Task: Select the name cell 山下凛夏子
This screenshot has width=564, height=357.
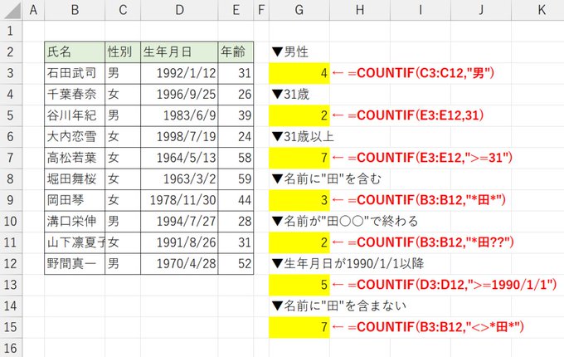Action: 75,242
